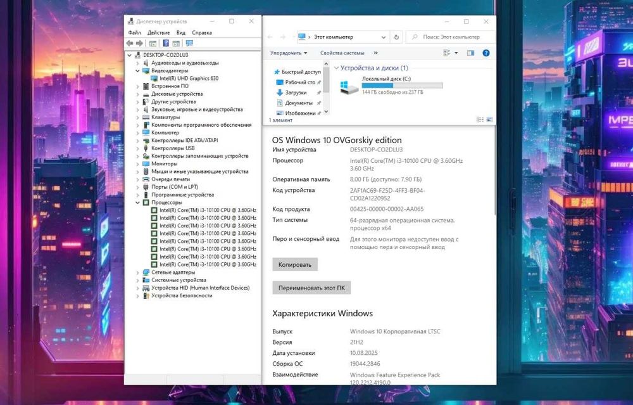Image resolution: width=633 pixels, height=405 pixels.
Task: Click the large icons view icon in Explorer status bar
Action: (x=489, y=120)
